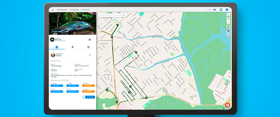
Task: Switch to the steering wheel tab
Action: [x=89, y=47]
